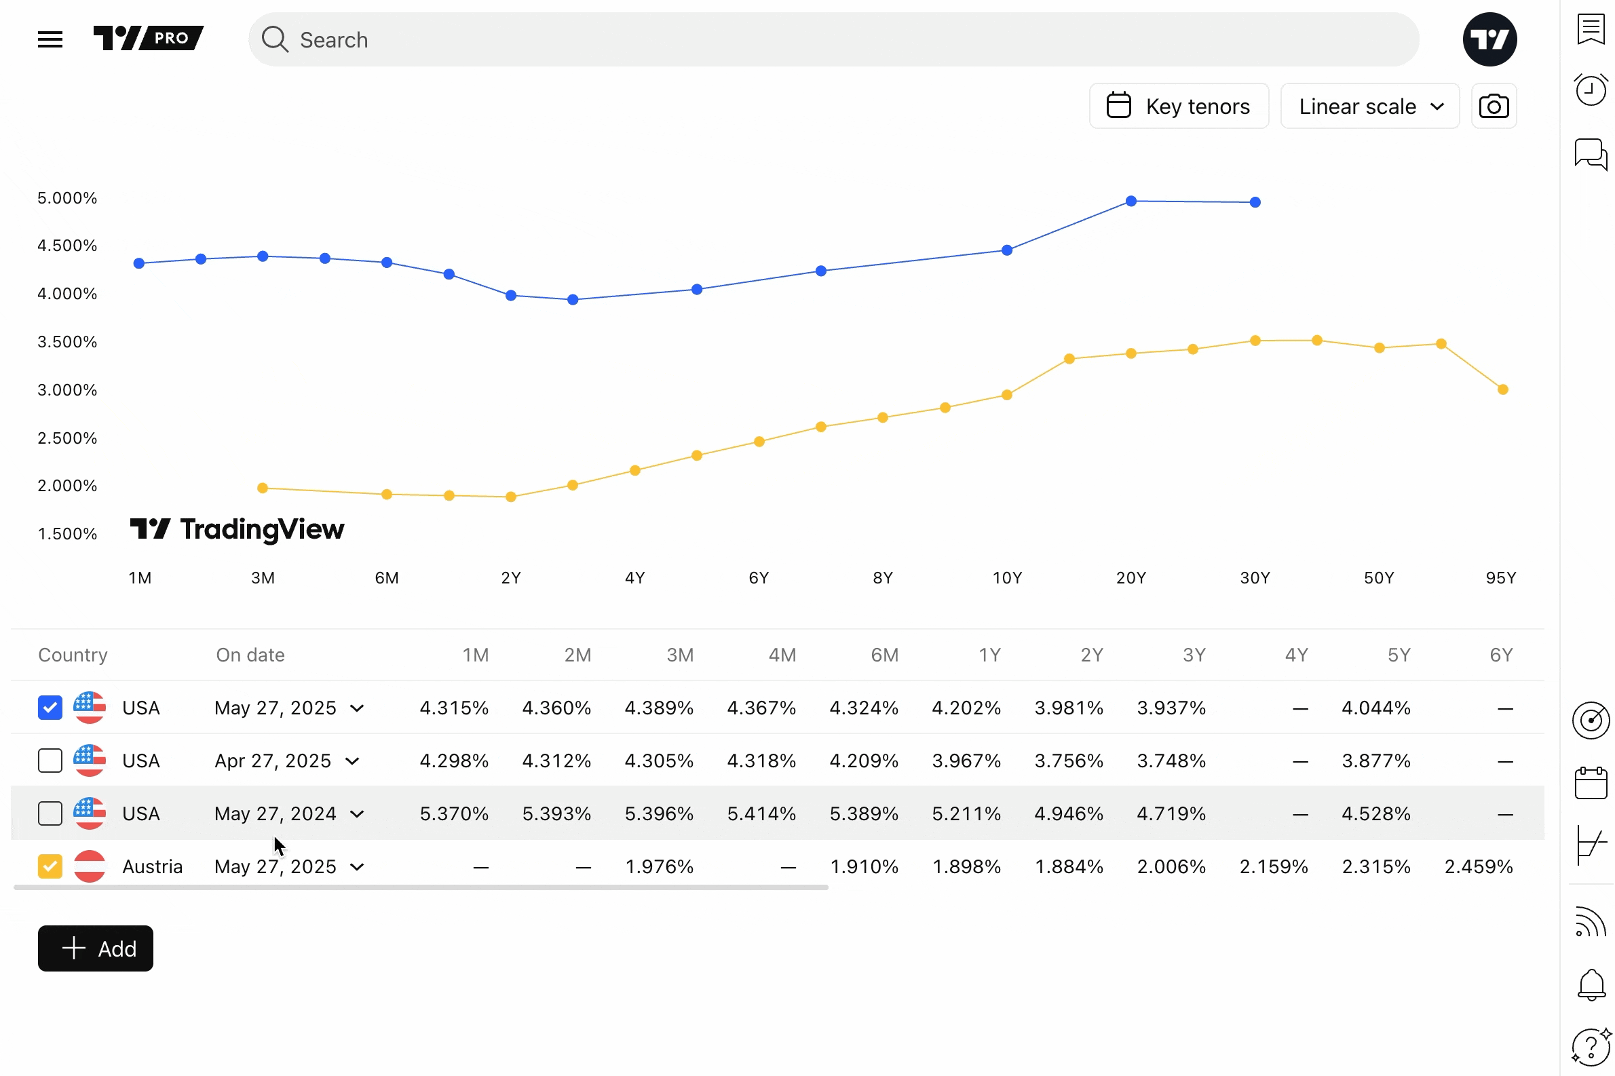
Task: Click the table's horizontal scrollbar
Action: 420,887
